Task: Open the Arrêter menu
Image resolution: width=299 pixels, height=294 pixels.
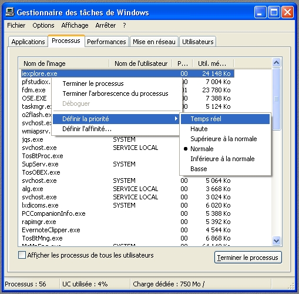Action: 106,25
